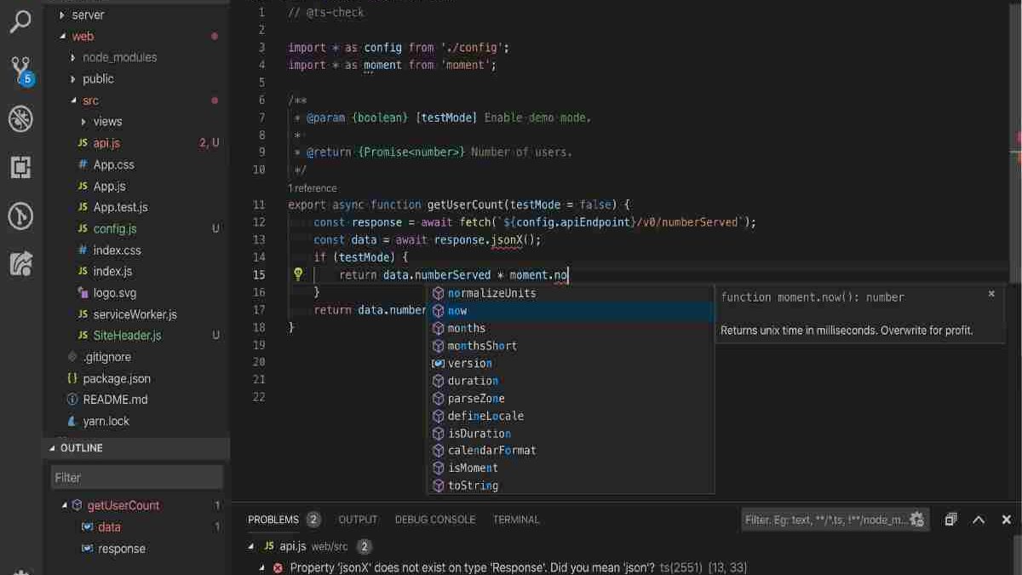Image resolution: width=1022 pixels, height=575 pixels.
Task: Open the Live Share icon in activity bar
Action: [x=20, y=264]
